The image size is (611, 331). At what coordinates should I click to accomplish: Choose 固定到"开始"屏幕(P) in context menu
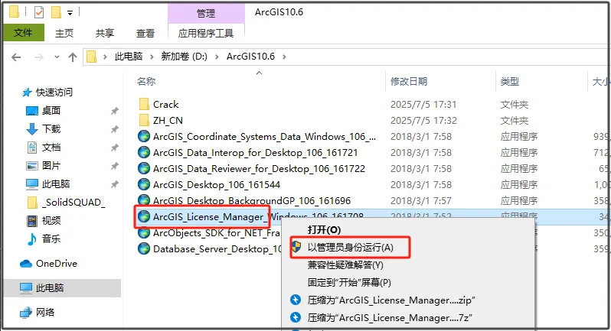tap(349, 282)
